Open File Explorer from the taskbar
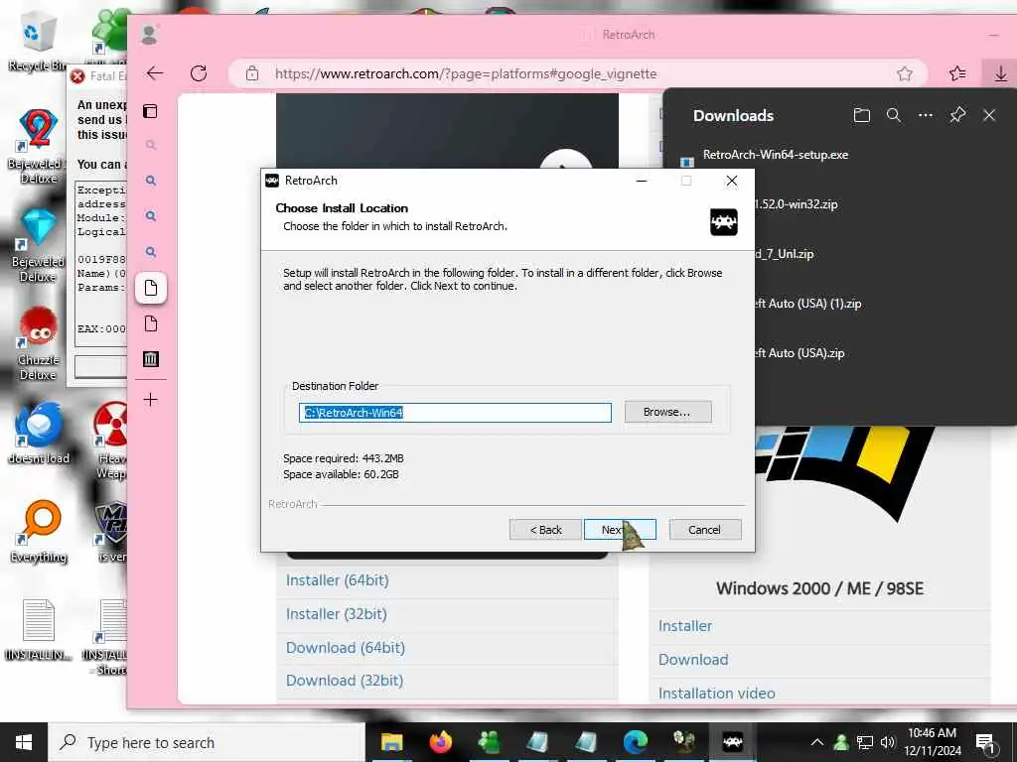 [x=391, y=742]
